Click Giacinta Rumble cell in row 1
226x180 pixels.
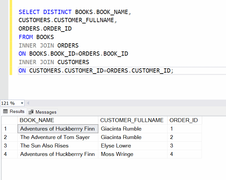[x=133, y=129]
